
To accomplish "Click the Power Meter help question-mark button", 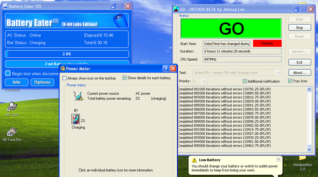I will click(166, 69).
